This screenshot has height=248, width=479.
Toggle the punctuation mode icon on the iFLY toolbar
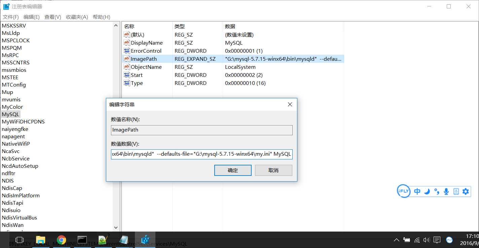pos(437,192)
